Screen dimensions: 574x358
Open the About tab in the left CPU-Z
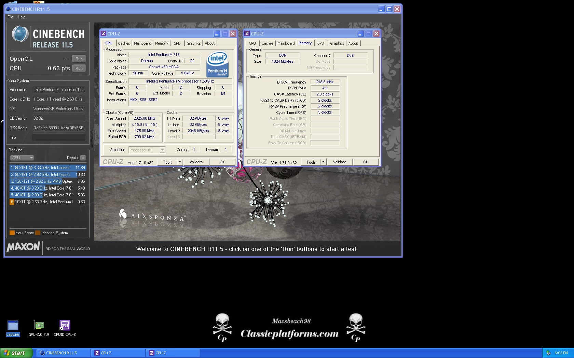click(x=210, y=43)
